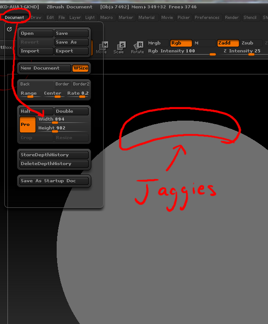
Task: Select the Scale tool icon
Action: (119, 48)
